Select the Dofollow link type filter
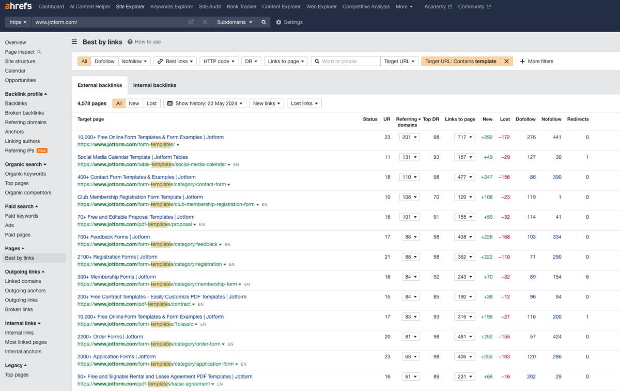The height and width of the screenshot is (391, 620). tap(104, 61)
